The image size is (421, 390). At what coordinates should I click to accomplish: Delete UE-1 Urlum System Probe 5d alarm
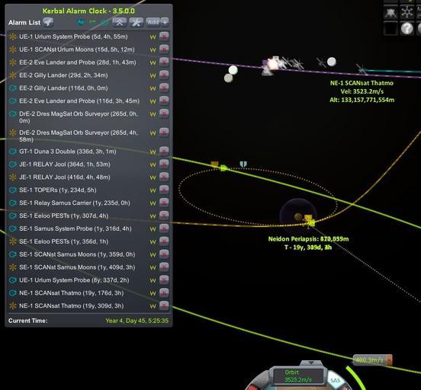click(164, 37)
